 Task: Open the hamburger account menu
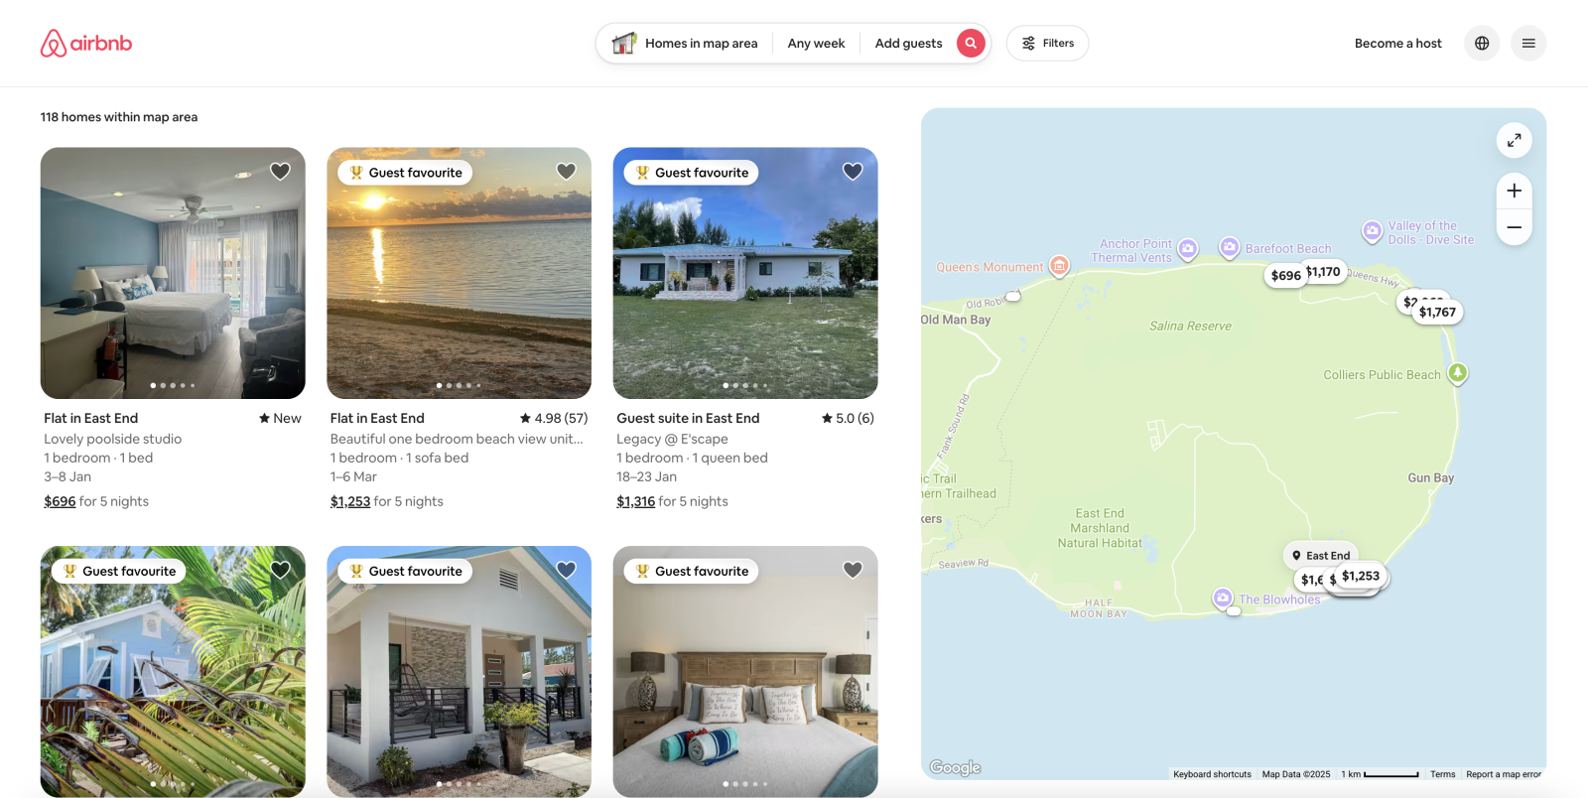1528,43
